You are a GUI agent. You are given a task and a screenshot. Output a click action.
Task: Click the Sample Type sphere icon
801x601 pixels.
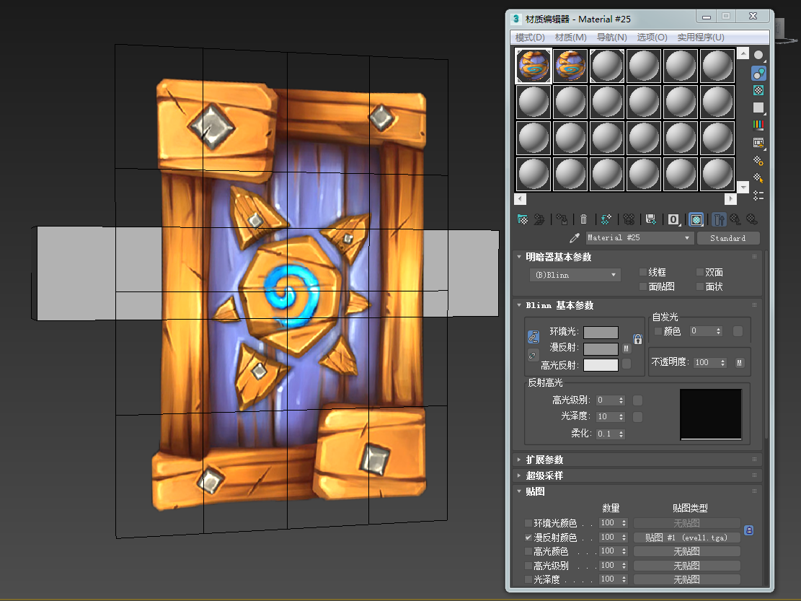coord(758,55)
